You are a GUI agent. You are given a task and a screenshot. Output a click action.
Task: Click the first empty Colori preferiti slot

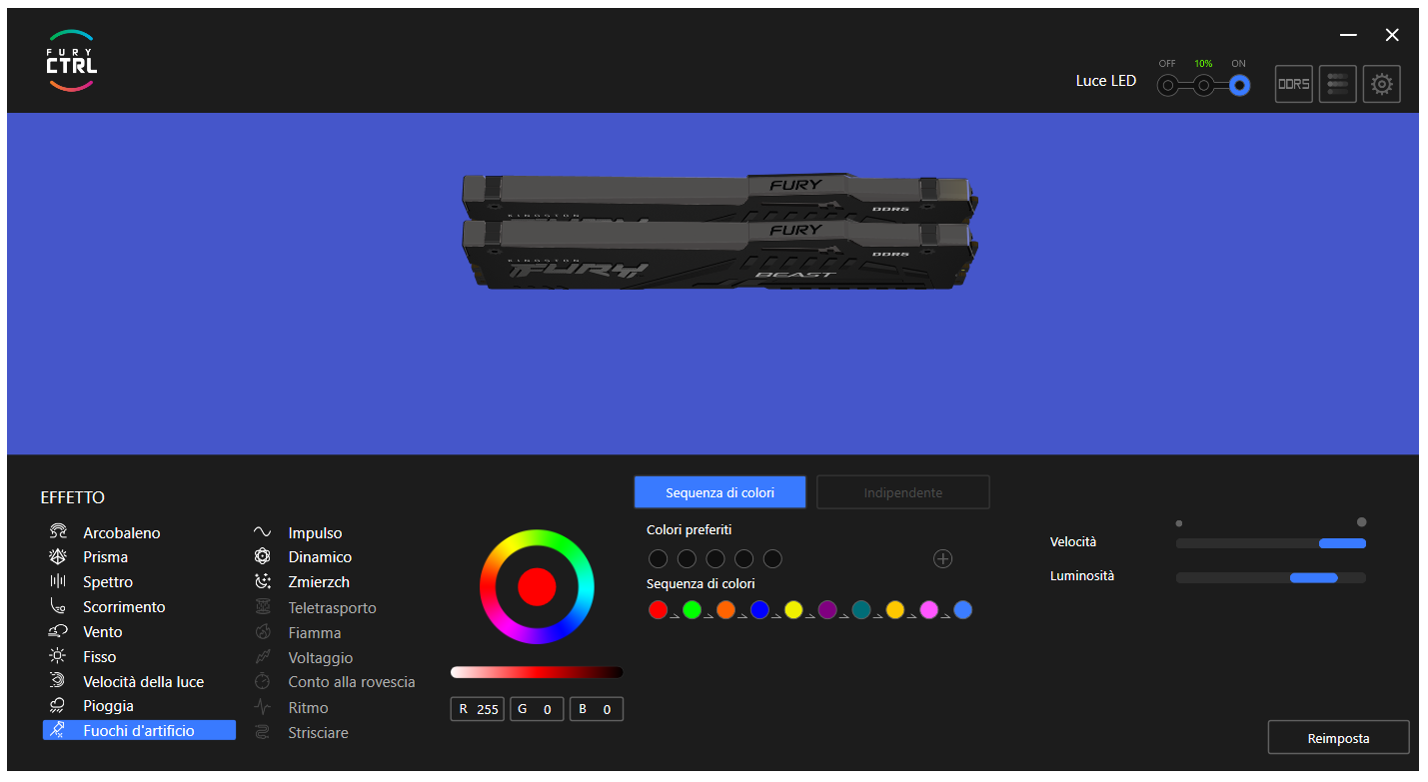pyautogui.click(x=658, y=558)
